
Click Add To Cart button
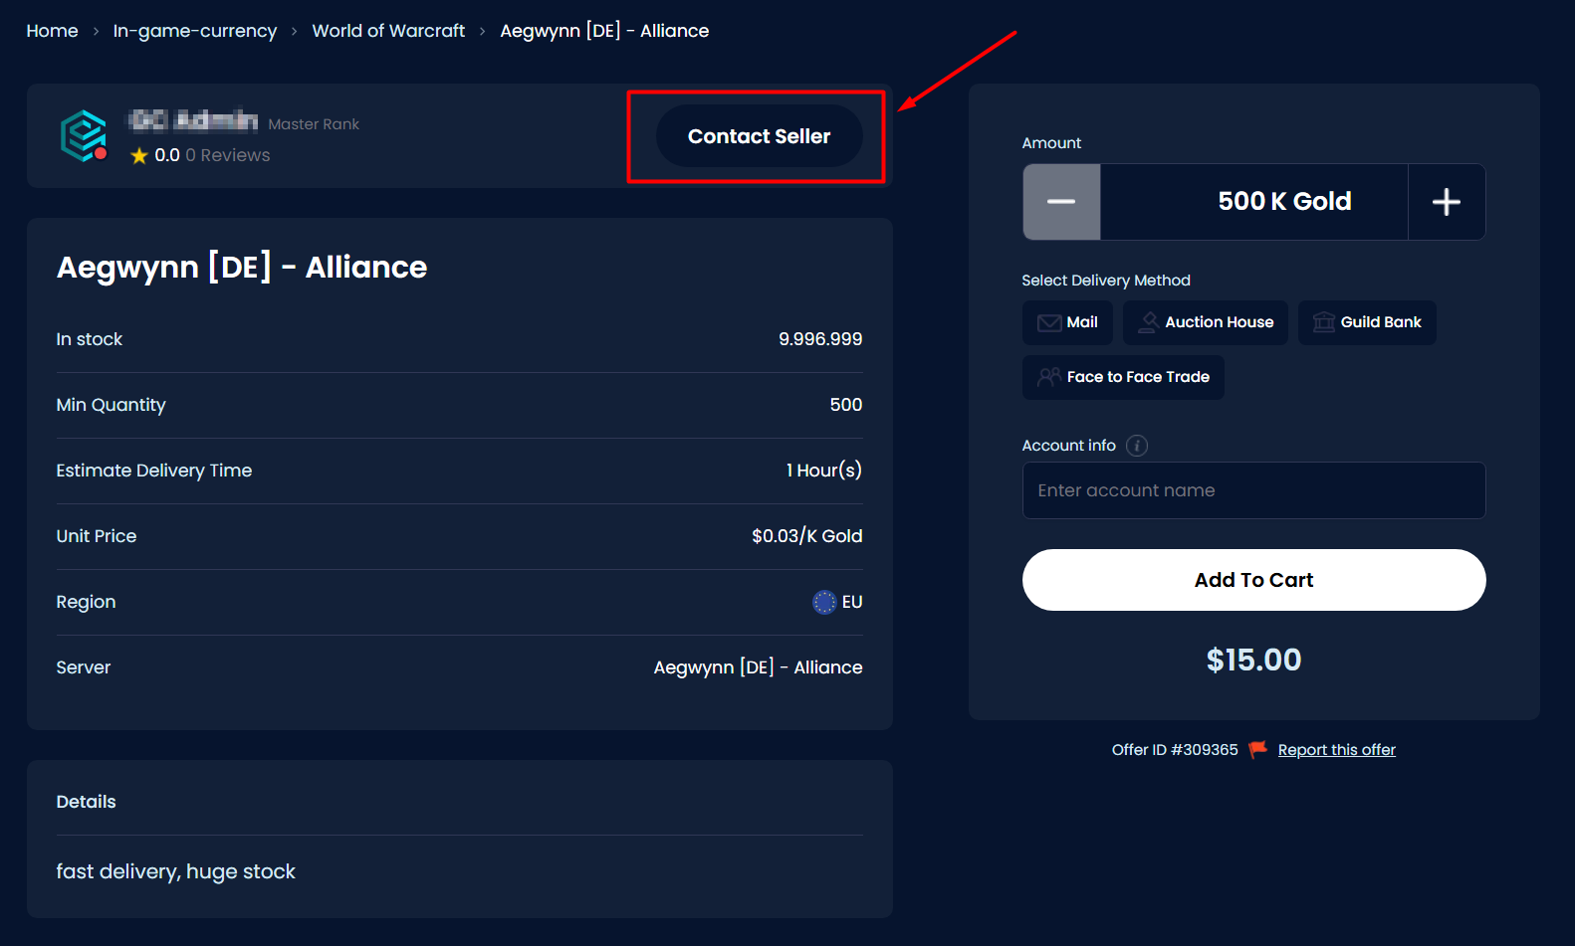1253,580
